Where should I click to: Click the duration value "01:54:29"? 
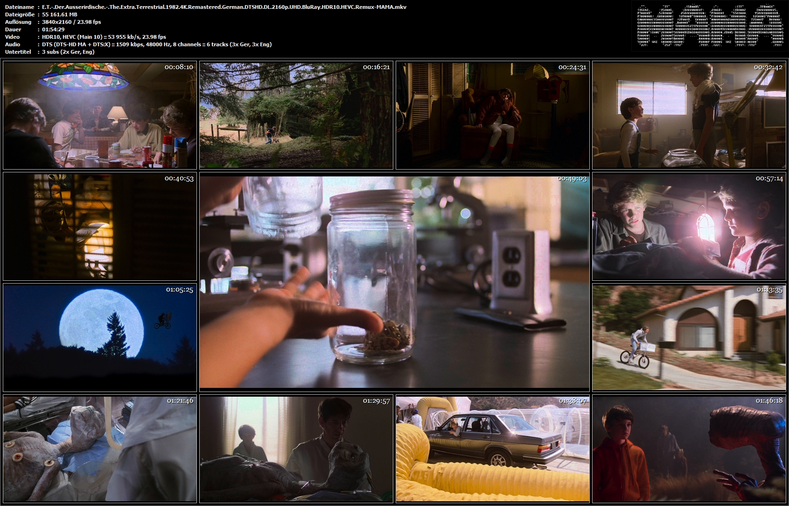click(53, 29)
